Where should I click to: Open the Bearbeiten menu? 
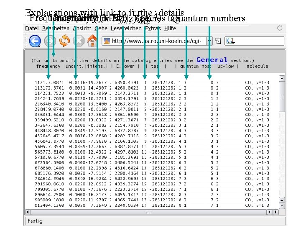(56, 28)
